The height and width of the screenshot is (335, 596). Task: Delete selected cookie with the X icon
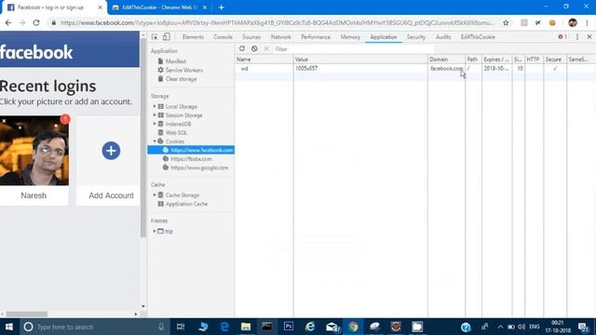tap(266, 48)
